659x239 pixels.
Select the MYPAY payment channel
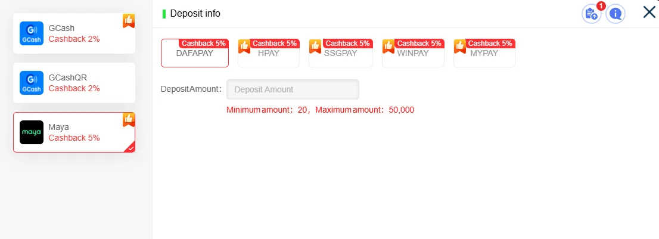[484, 53]
